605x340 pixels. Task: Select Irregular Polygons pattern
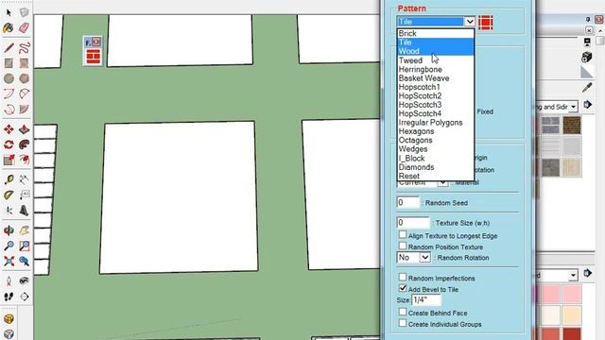435,123
